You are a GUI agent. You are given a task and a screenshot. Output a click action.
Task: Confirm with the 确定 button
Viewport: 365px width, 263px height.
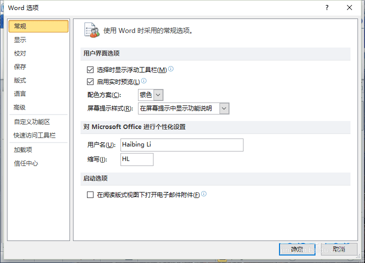297,249
